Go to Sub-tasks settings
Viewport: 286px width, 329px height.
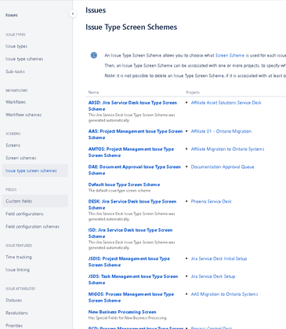click(15, 71)
